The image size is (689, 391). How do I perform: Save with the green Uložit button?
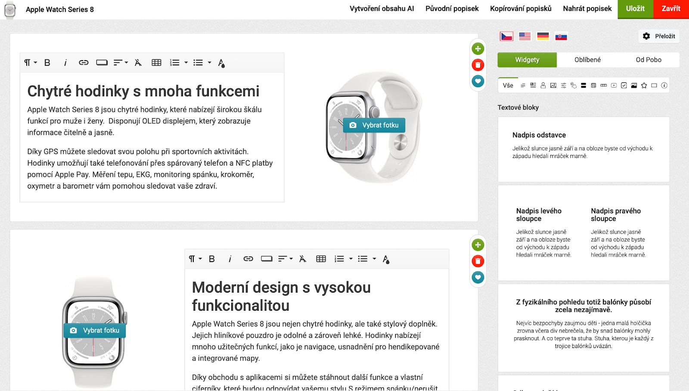[636, 9]
